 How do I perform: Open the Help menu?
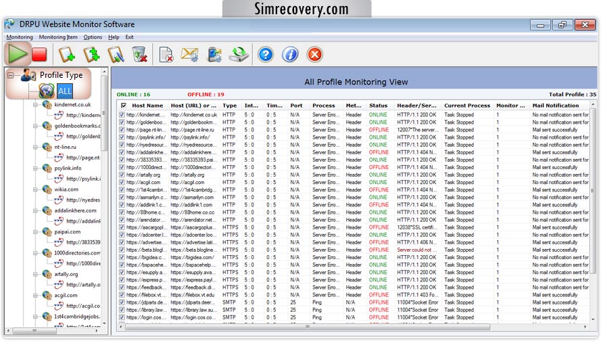pos(114,37)
